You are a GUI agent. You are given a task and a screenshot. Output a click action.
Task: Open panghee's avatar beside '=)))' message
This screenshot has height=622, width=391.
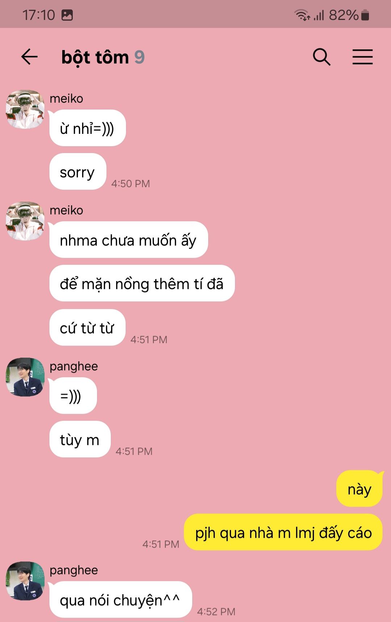[25, 377]
